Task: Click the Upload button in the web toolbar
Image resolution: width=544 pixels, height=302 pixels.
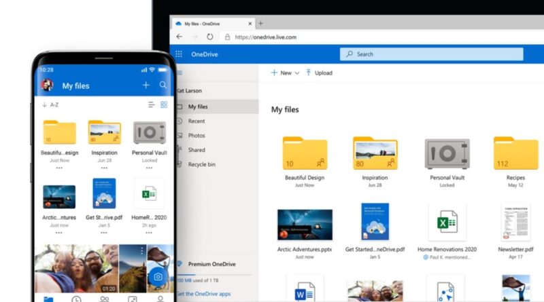Action: coord(319,73)
